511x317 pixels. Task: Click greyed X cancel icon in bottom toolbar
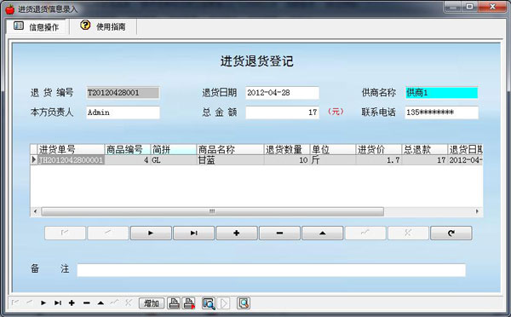pos(129,303)
